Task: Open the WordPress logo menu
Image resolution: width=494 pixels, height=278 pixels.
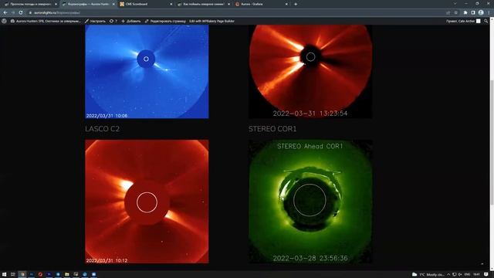Action: point(4,21)
